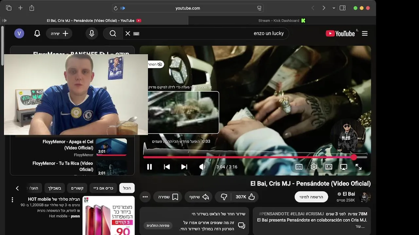Go to YouTube home via logo
Viewport: 419px width, 235px height.
pyautogui.click(x=340, y=33)
